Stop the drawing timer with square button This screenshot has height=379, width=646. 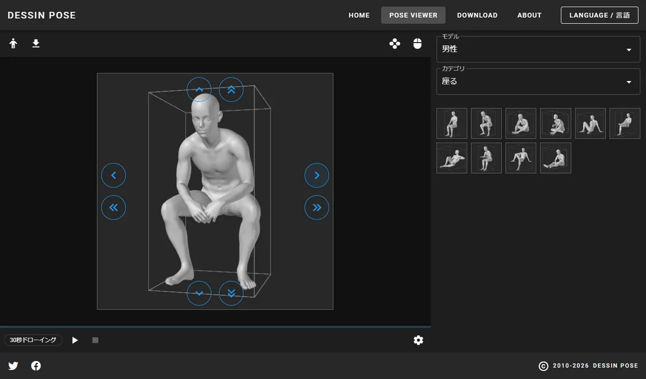(x=95, y=340)
